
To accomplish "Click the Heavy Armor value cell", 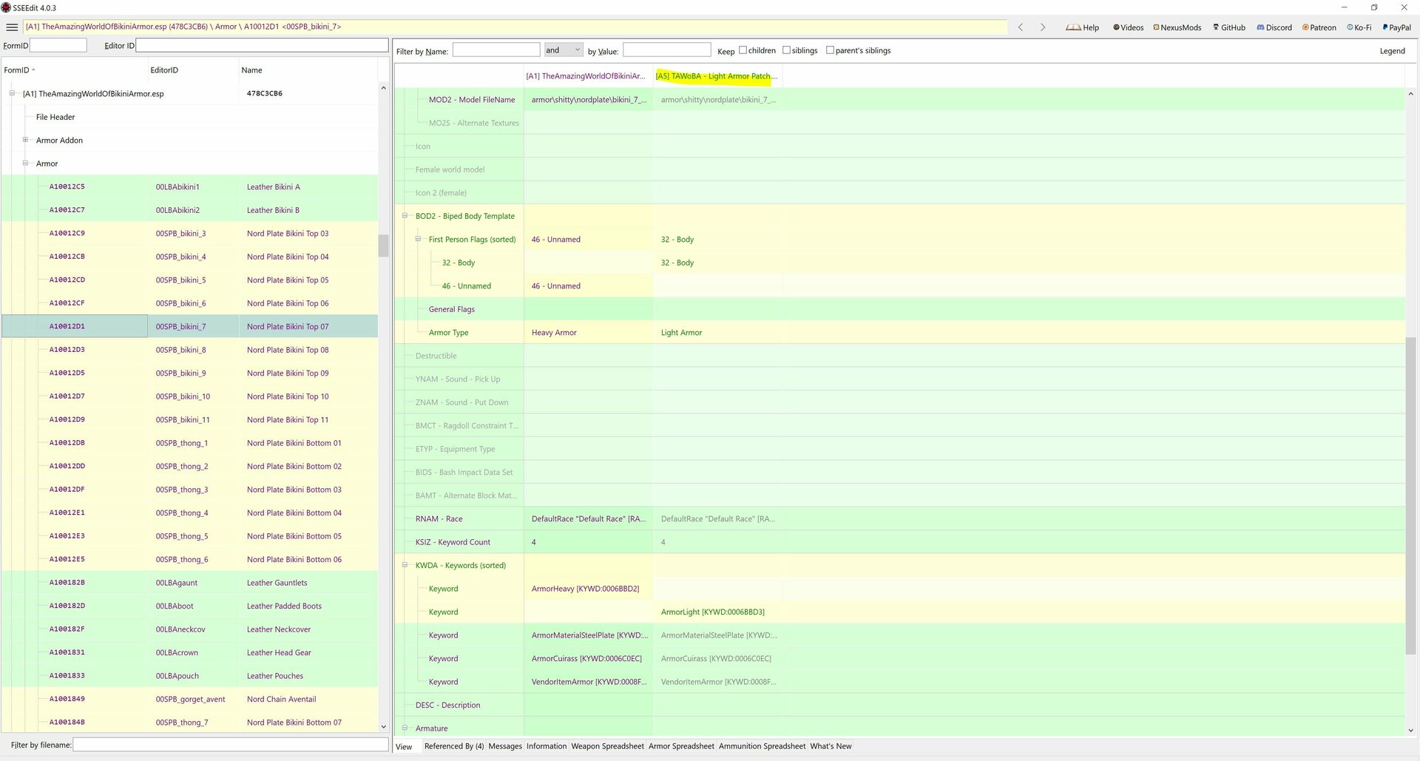I will tap(588, 333).
